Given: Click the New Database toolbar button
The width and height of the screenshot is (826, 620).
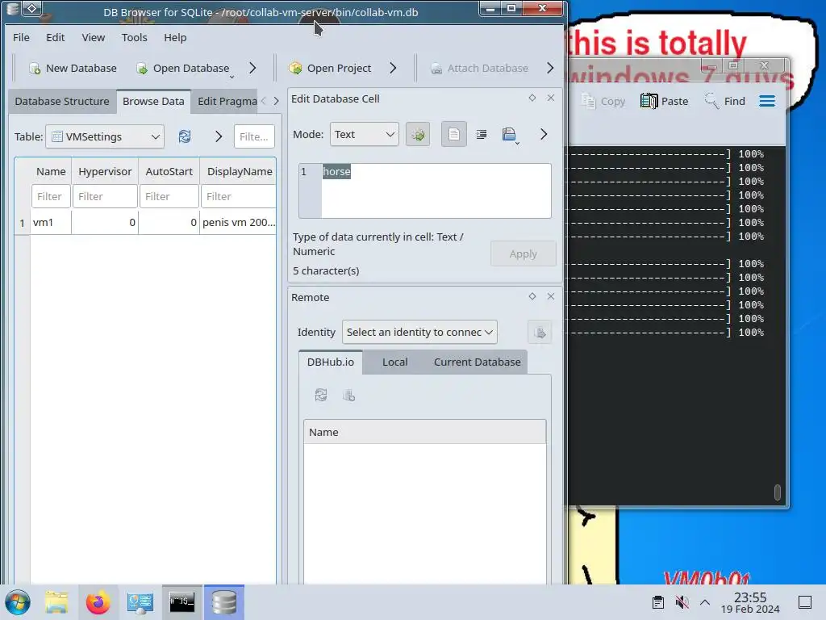Looking at the screenshot, I should pyautogui.click(x=73, y=68).
